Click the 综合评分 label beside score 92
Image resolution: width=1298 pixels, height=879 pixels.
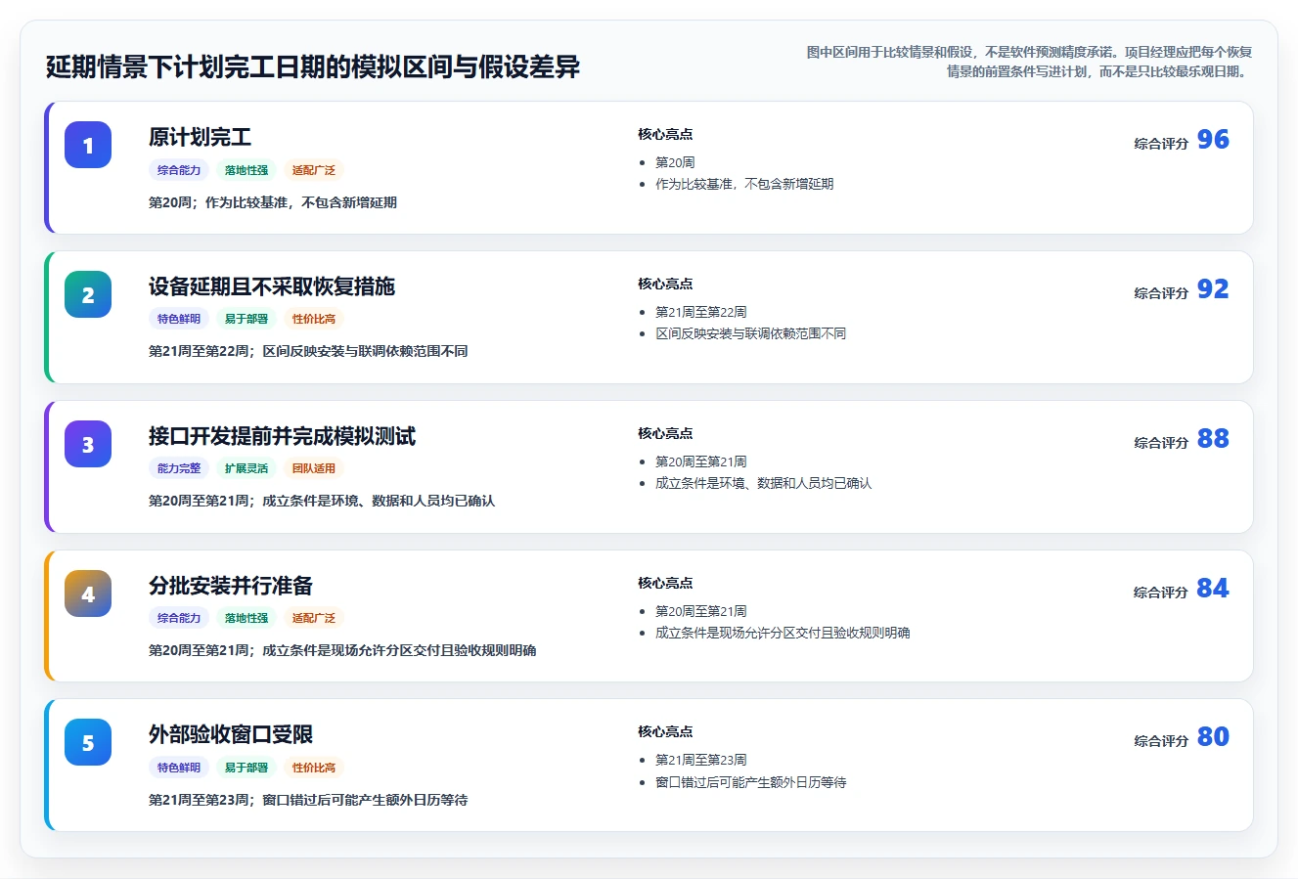coord(1161,293)
